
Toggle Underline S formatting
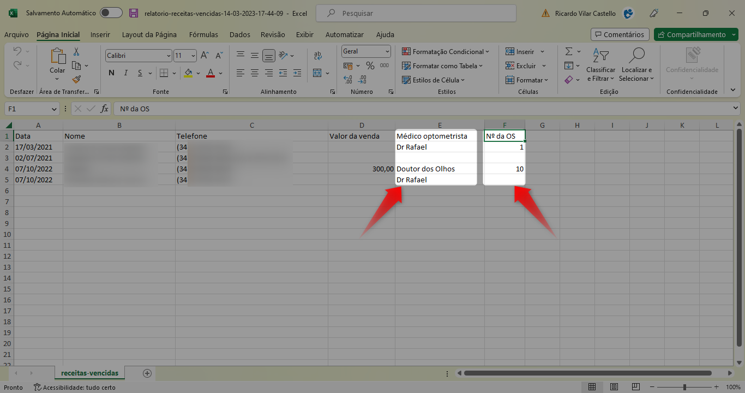pyautogui.click(x=140, y=73)
